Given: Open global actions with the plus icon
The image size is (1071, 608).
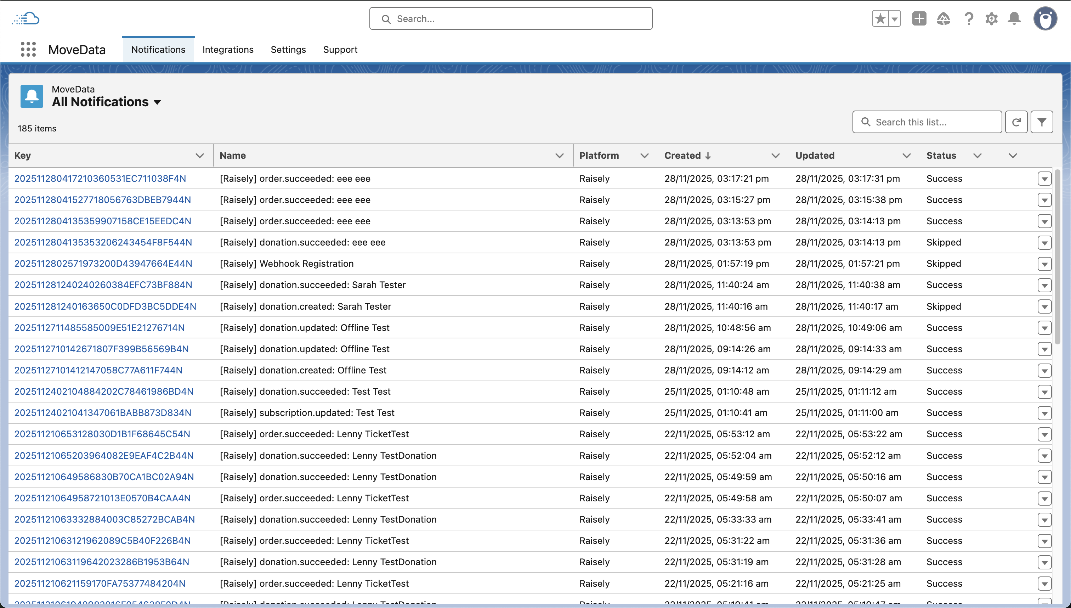Looking at the screenshot, I should [919, 18].
